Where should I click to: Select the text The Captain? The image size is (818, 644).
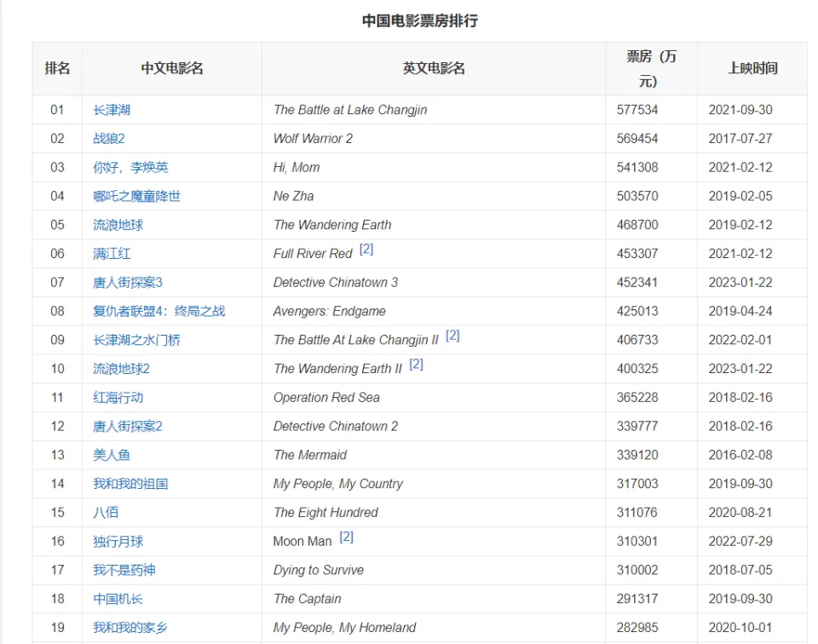308,599
